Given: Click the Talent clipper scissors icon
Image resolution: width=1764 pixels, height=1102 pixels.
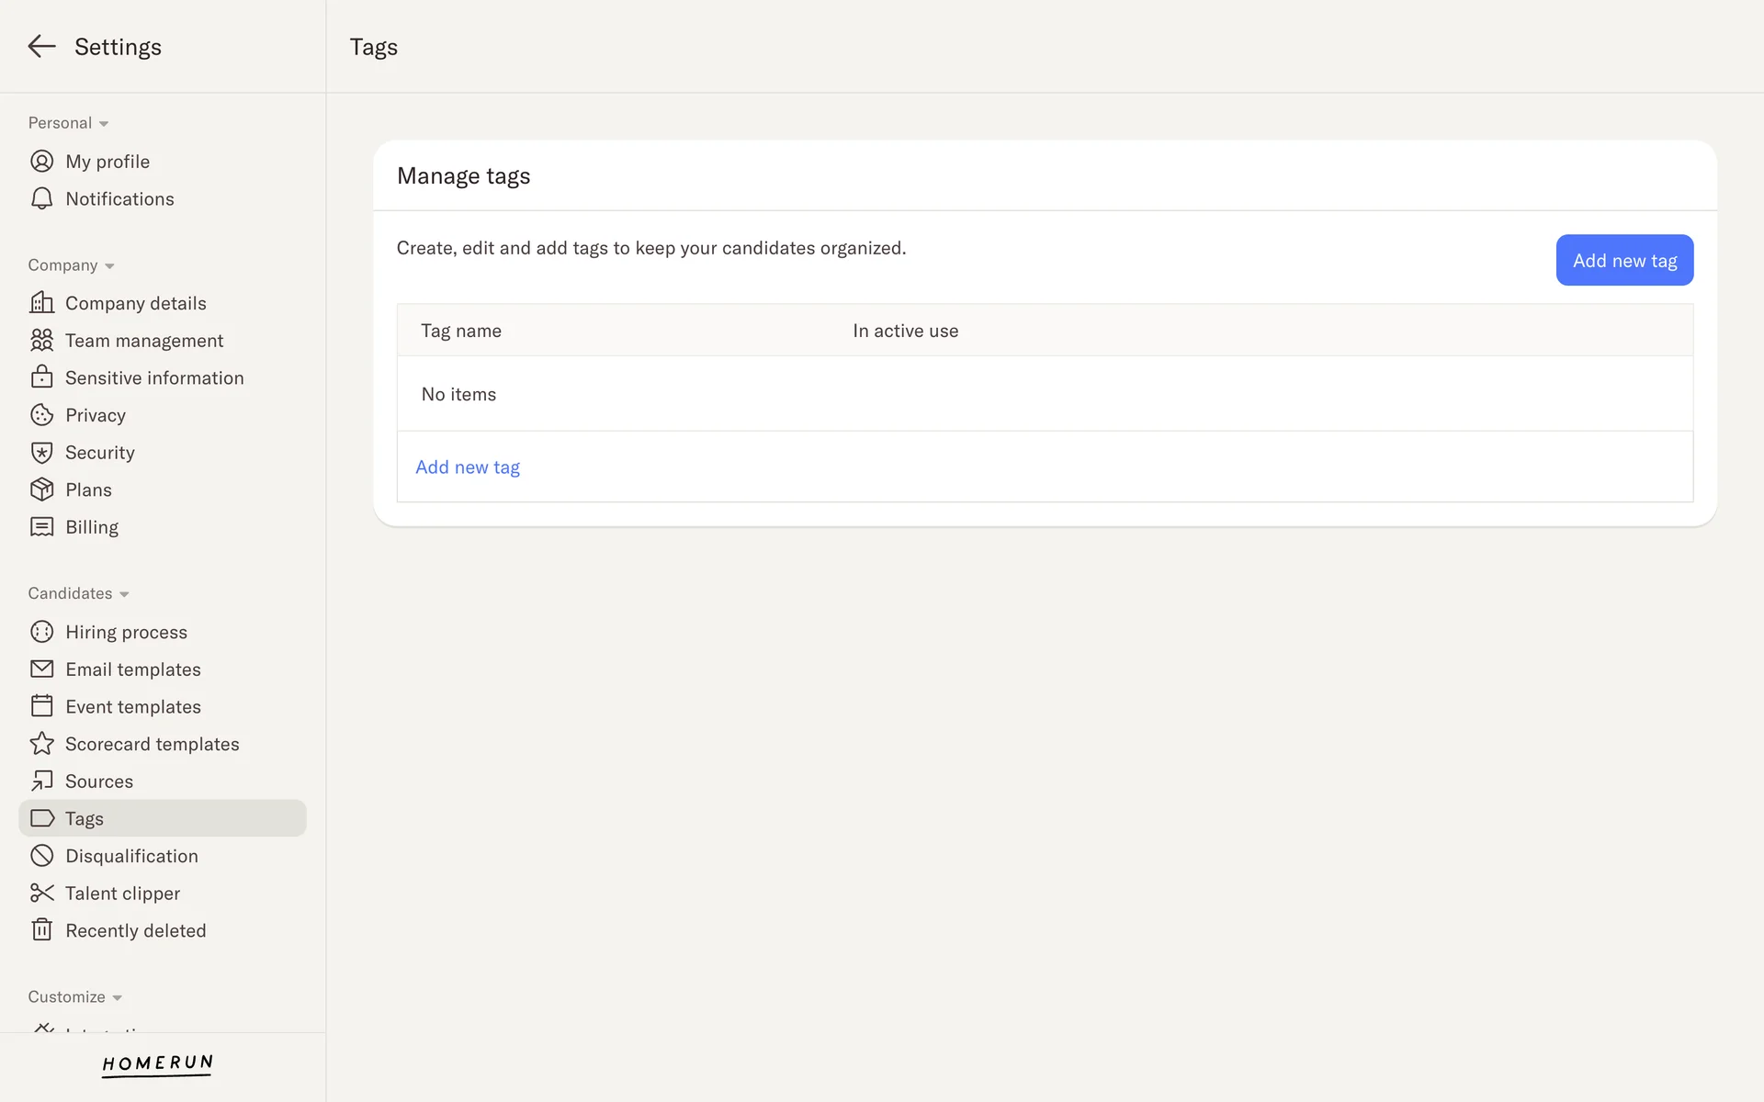Looking at the screenshot, I should (x=41, y=894).
